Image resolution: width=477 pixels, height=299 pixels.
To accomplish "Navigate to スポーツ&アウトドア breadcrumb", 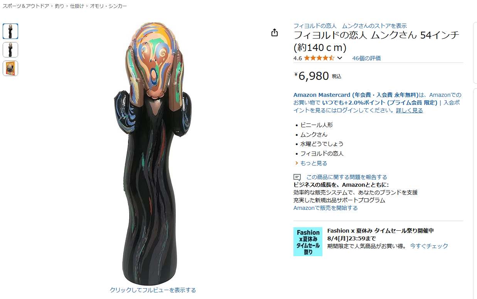I will point(26,6).
